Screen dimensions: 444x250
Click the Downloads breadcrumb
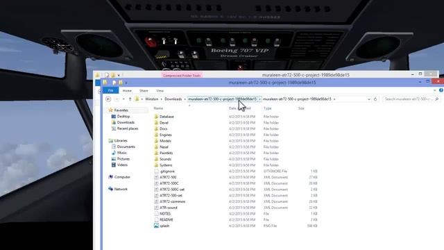pos(173,99)
